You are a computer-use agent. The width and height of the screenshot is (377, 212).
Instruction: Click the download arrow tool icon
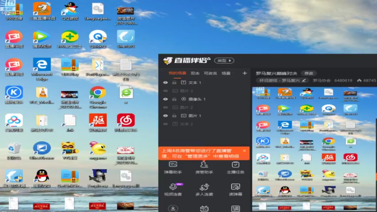[x=173, y=208]
